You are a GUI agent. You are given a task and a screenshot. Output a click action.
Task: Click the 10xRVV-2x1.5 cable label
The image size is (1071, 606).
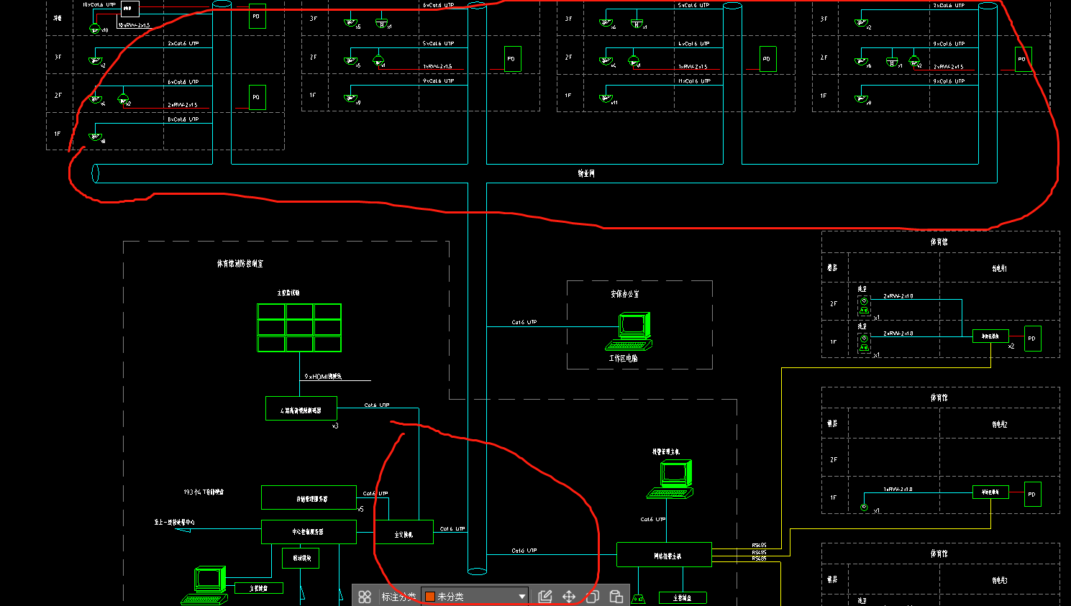point(135,25)
